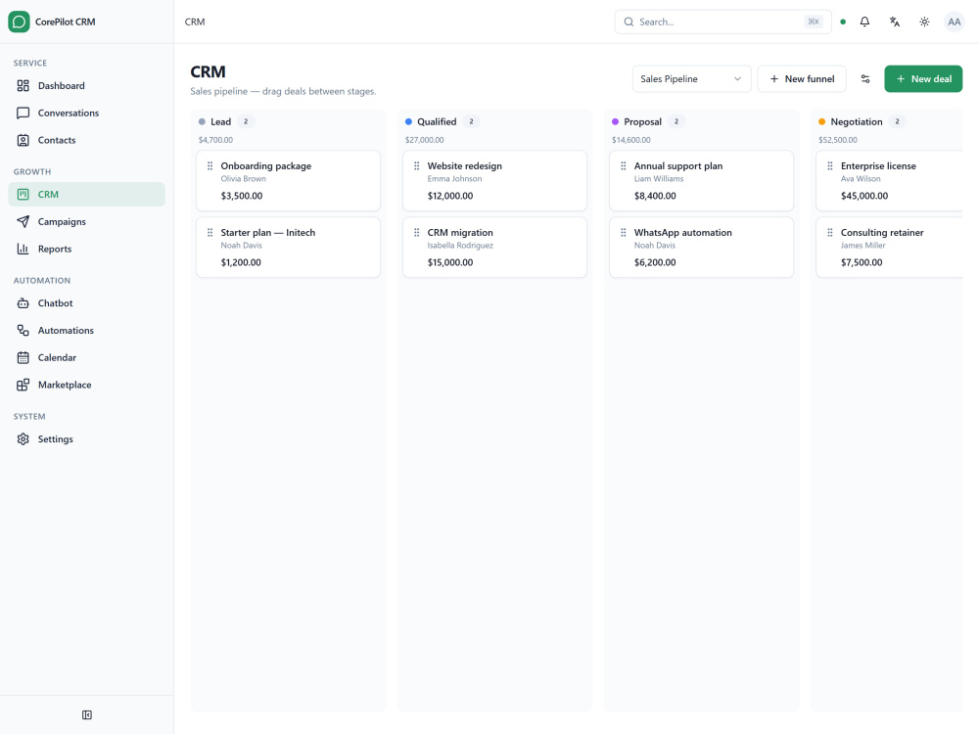This screenshot has height=734, width=979.
Task: Click the orange Negotiation stage dot
Action: [x=821, y=121]
